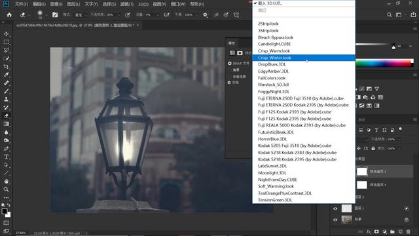
Task: Open the eraser tool preset dropdown
Action: click(29, 15)
